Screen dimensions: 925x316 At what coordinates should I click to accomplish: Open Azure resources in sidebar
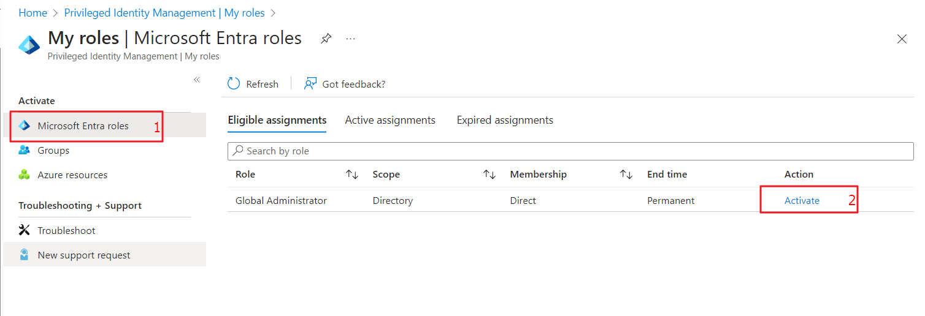[104, 175]
